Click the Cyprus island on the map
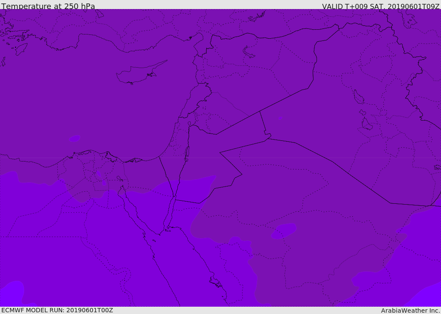The height and width of the screenshot is (314, 441). tap(141, 73)
